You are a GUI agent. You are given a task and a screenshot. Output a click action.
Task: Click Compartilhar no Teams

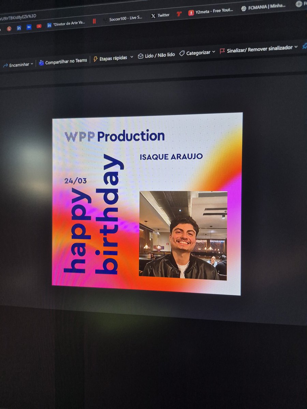coord(63,61)
